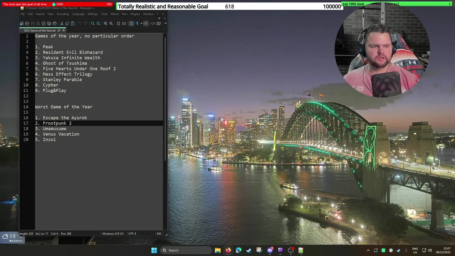Screen dimensions: 455x256
Task: Open Discord from the taskbar
Action: [270, 250]
